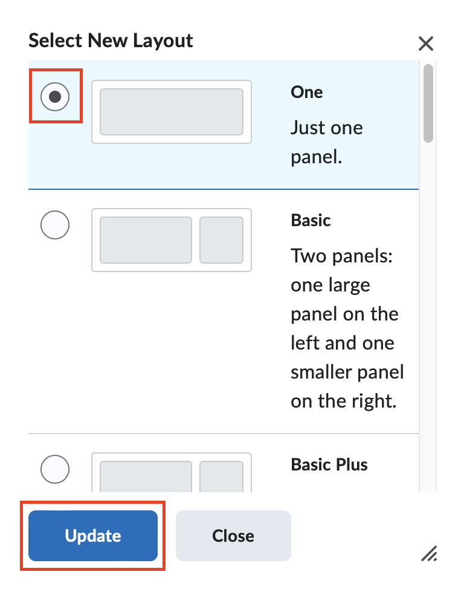The image size is (464, 589).
Task: Click the layout list scrollbar thumb
Action: (x=428, y=103)
